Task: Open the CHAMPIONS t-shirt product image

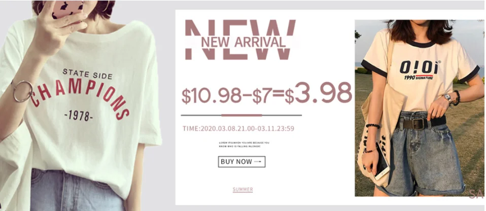Action: [x=81, y=105]
